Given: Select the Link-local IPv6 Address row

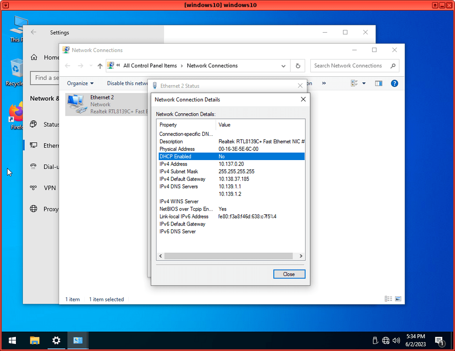Looking at the screenshot, I should [x=232, y=216].
